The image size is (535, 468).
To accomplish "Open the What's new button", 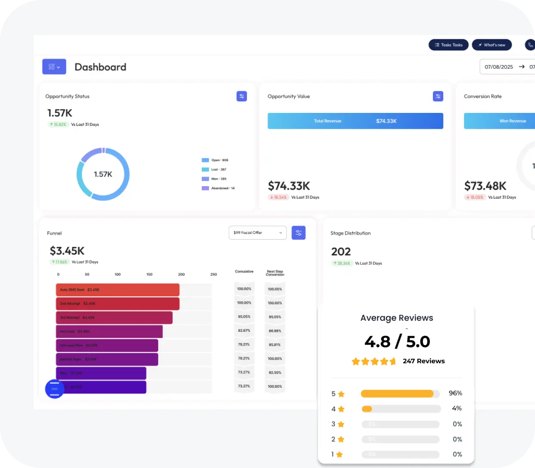I will 491,45.
